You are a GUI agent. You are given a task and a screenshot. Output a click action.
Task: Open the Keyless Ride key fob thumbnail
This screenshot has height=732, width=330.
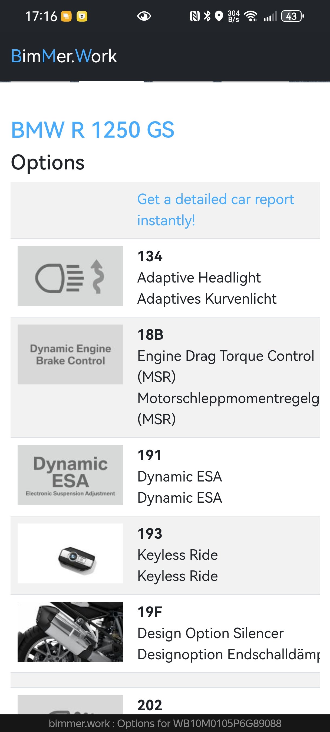[x=70, y=553]
